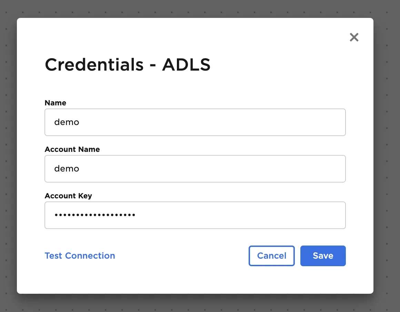Click the masked dots in Account Key field
Viewport: 400px width, 312px height.
pos(95,215)
